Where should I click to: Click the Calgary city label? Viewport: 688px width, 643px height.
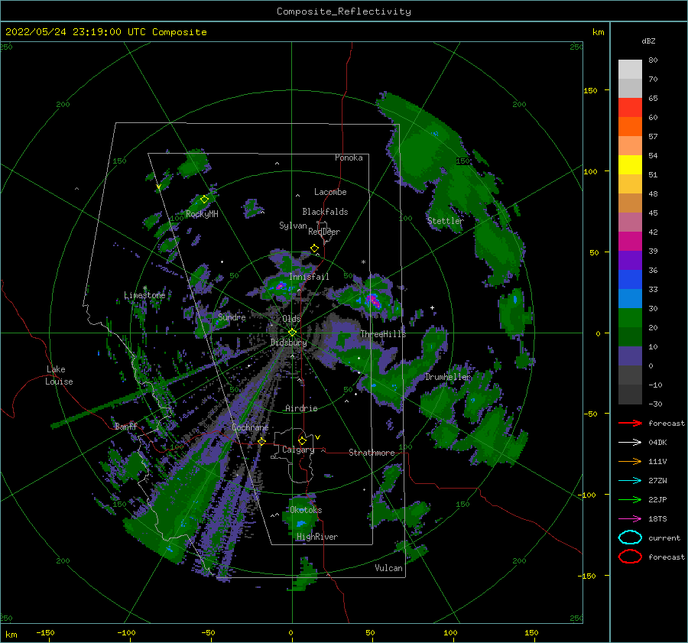298,450
